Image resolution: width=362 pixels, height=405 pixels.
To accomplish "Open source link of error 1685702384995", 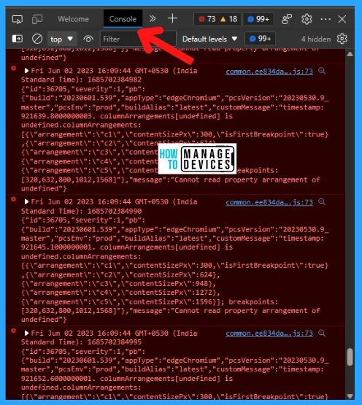I will 269,333.
